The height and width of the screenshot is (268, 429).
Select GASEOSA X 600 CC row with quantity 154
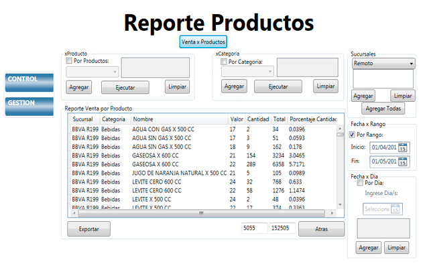pos(204,155)
